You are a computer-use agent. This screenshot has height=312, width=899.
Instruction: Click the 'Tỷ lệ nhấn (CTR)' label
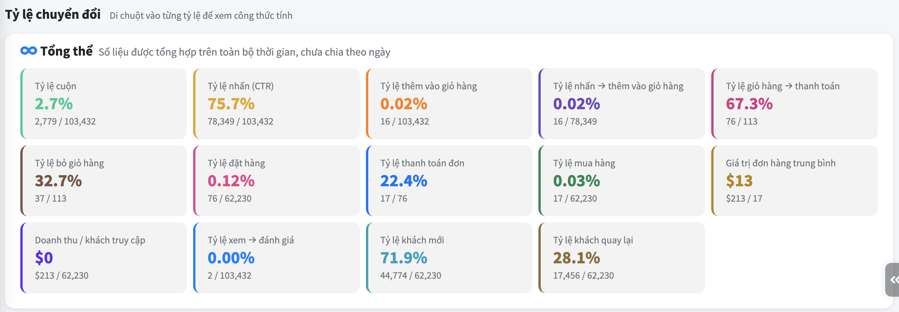[241, 86]
